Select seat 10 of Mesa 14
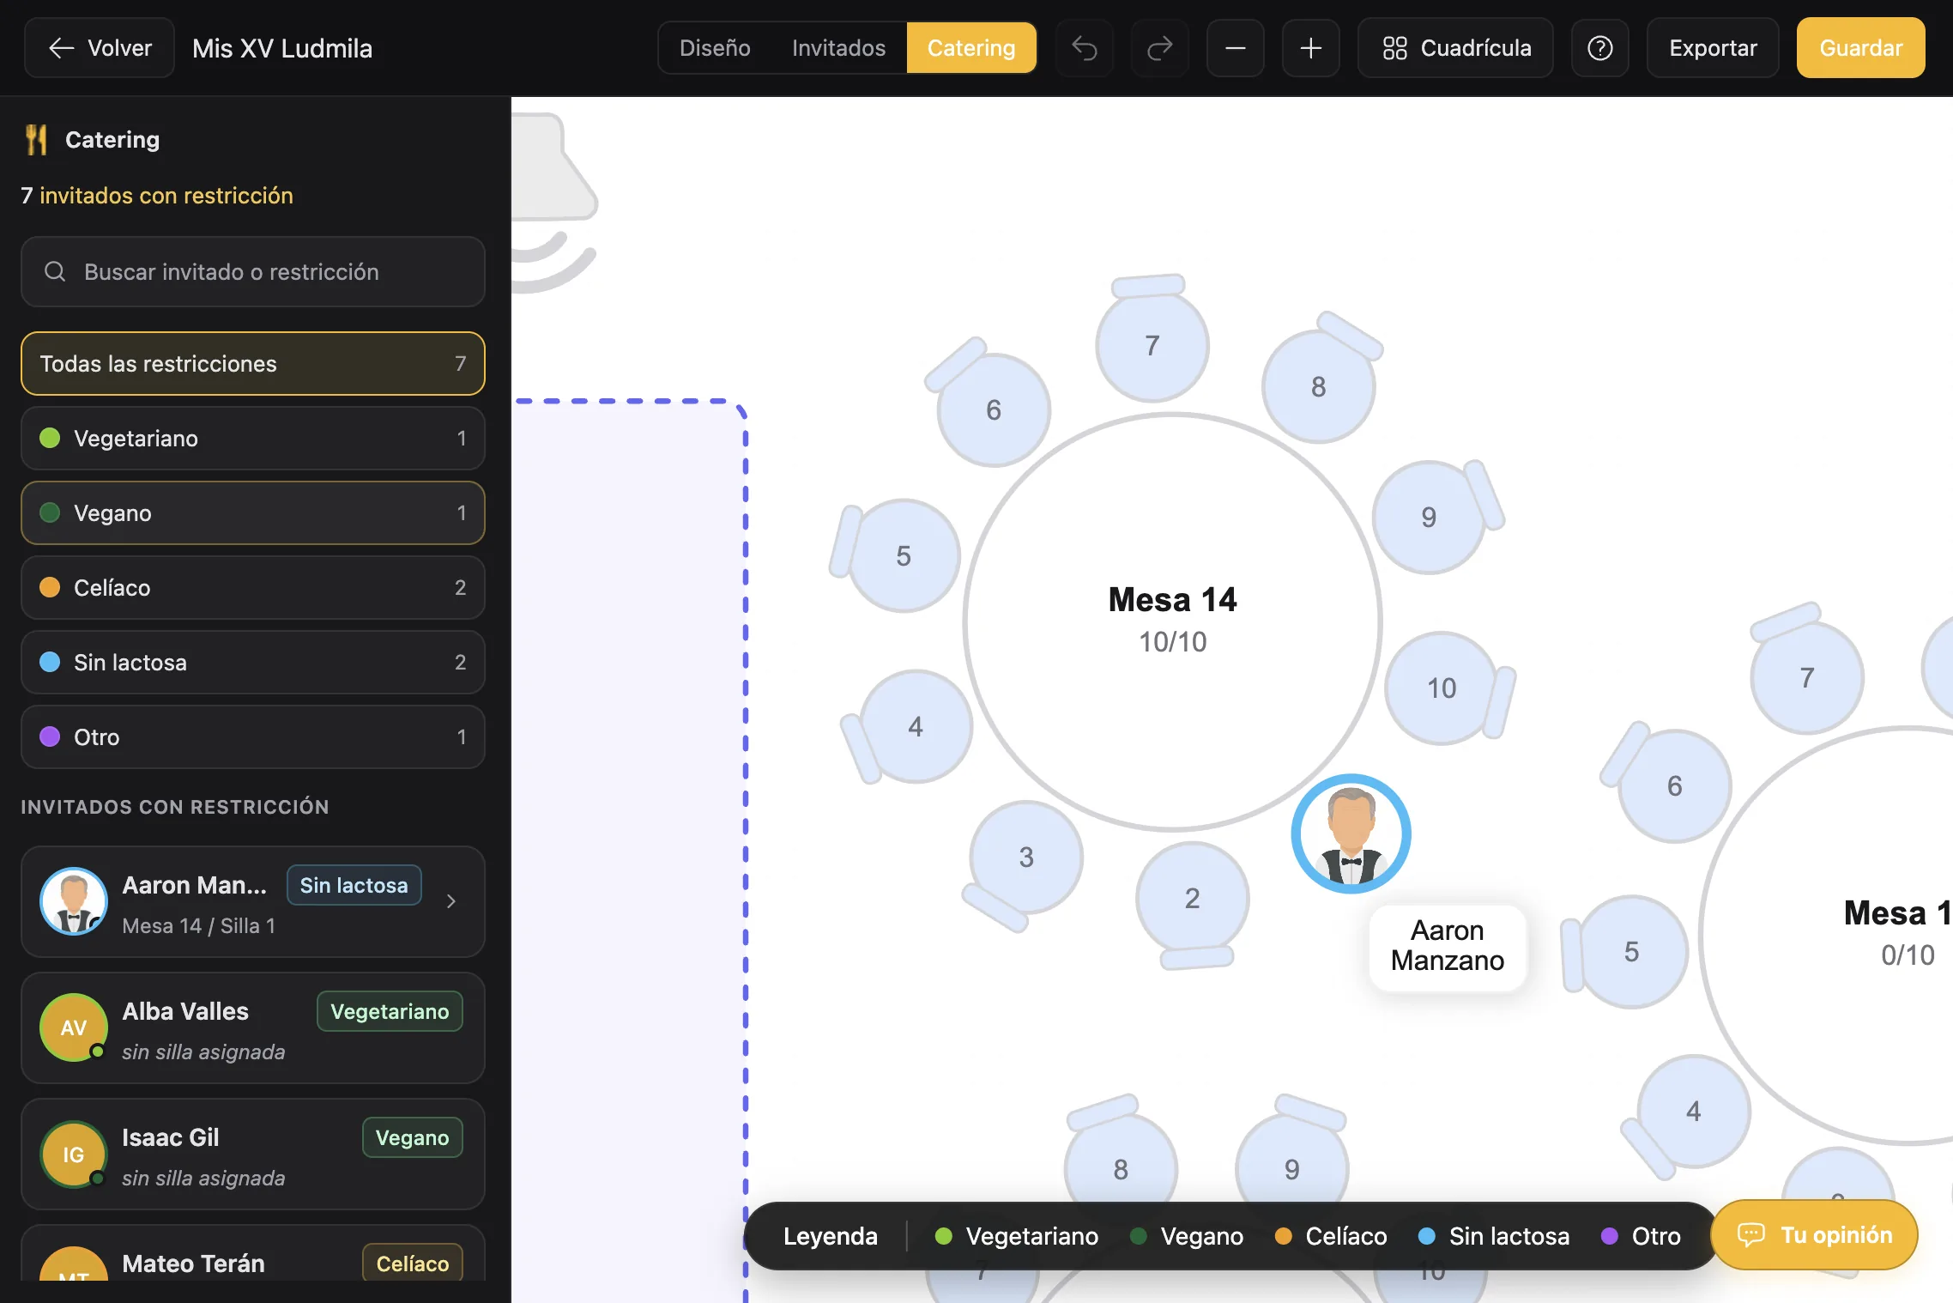This screenshot has height=1303, width=1953. tap(1442, 688)
